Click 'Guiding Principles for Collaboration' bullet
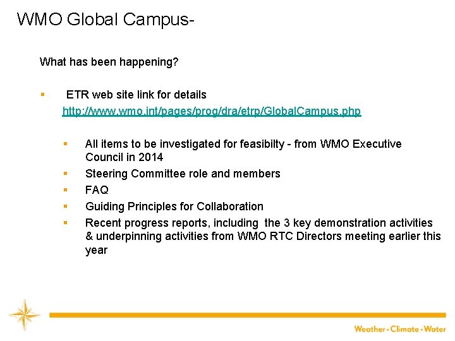The height and width of the screenshot is (341, 455). pos(174,206)
